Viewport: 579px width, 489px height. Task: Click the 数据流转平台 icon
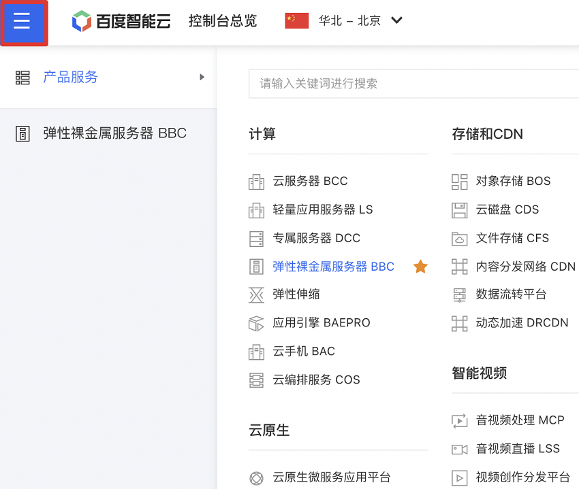459,295
